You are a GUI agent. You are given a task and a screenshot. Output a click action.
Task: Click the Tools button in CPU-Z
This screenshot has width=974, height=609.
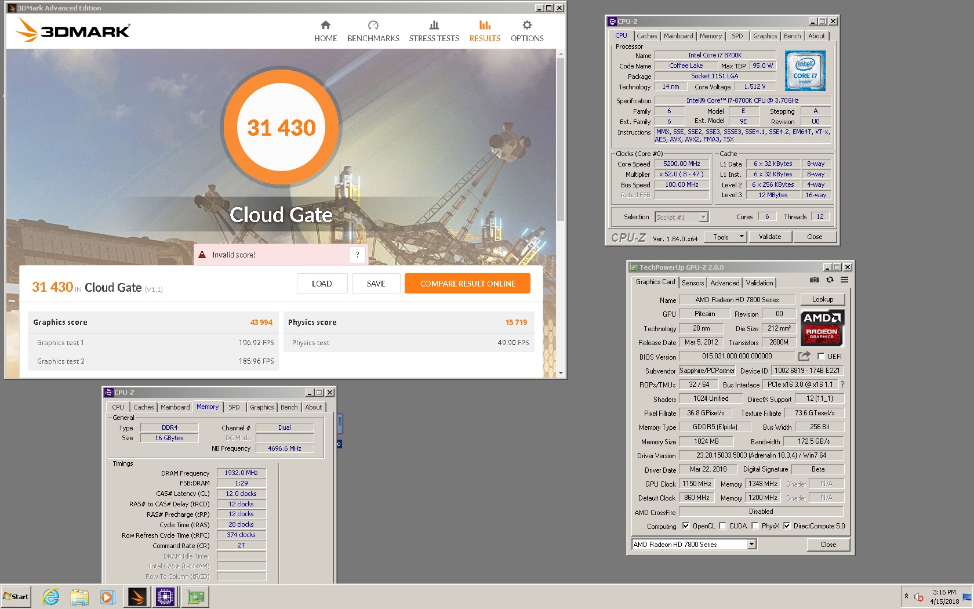(x=721, y=237)
